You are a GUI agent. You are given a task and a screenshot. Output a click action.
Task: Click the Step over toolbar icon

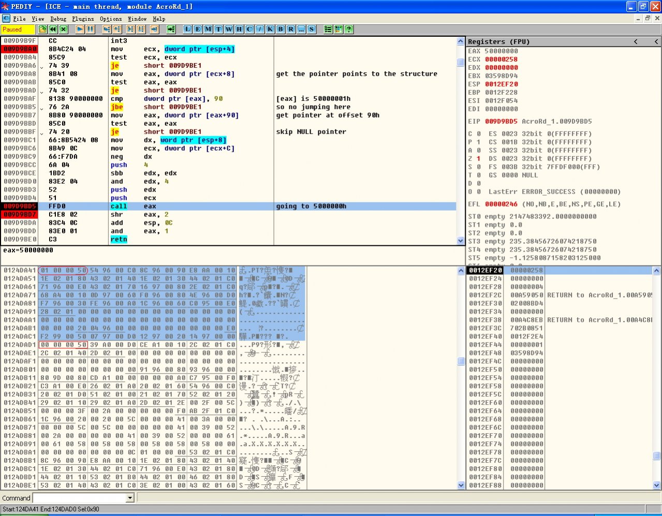pyautogui.click(x=117, y=30)
